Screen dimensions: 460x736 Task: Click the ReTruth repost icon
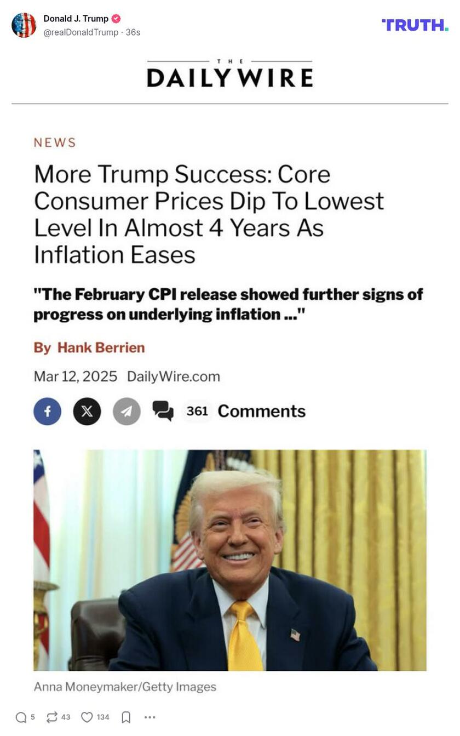coord(53,717)
